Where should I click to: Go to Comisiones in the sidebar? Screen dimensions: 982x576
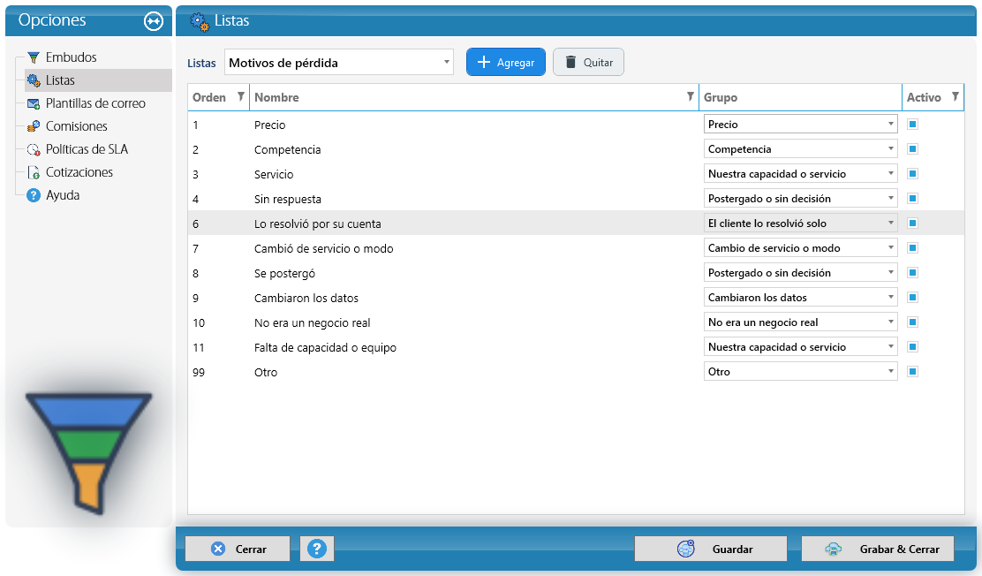click(77, 126)
